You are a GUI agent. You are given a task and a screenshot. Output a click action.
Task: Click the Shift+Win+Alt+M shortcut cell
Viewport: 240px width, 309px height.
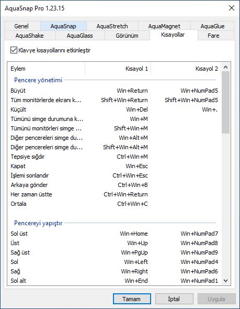pyautogui.click(x=125, y=147)
